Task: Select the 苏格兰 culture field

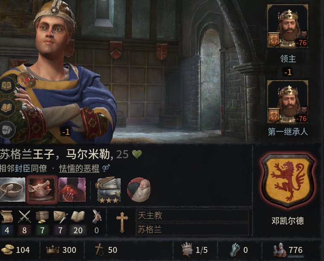Action: (x=192, y=229)
